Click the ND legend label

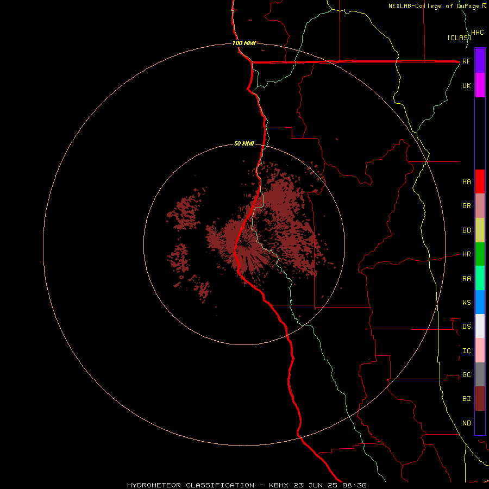pyautogui.click(x=466, y=423)
